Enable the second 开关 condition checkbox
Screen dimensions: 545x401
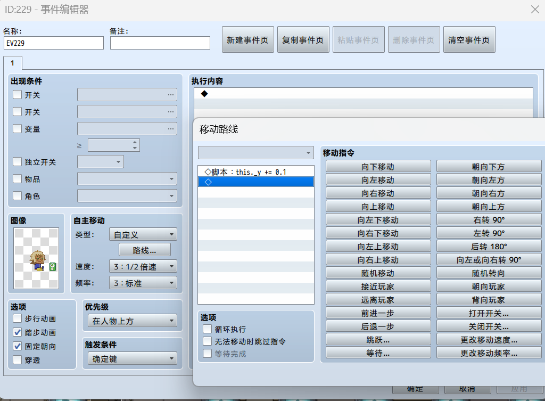pos(17,112)
